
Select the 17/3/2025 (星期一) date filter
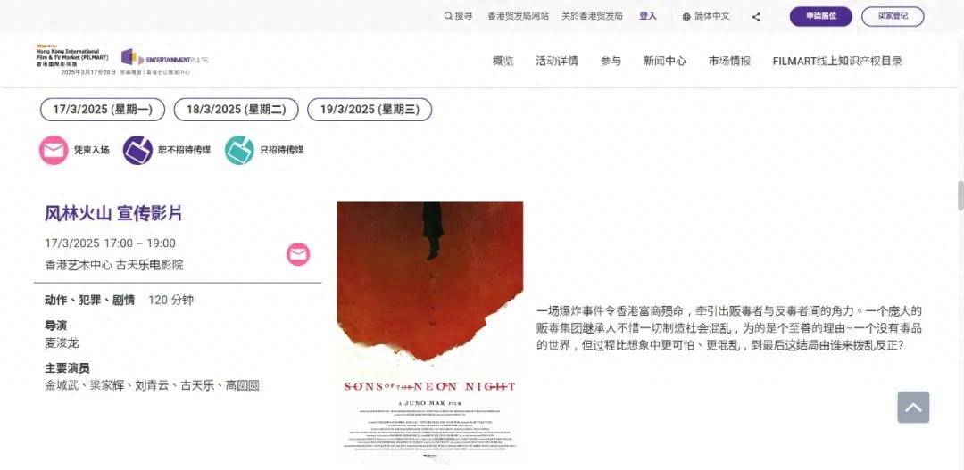click(103, 110)
